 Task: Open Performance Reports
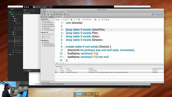click(49, 44)
